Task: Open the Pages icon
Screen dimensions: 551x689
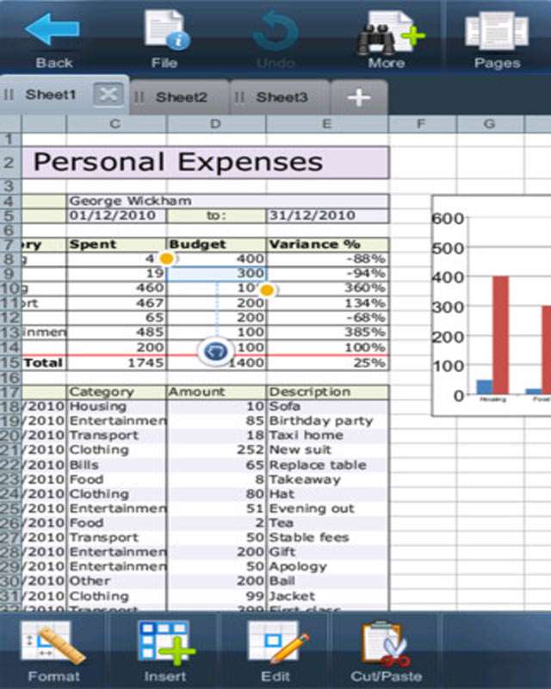Action: 497,33
